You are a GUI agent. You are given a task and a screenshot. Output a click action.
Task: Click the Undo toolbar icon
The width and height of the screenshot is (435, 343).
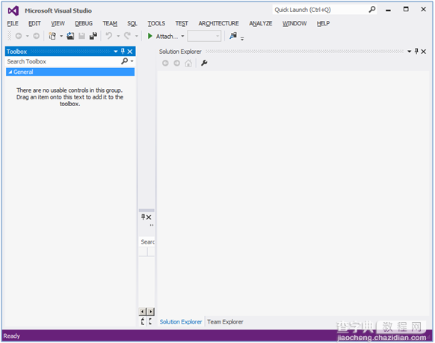109,36
